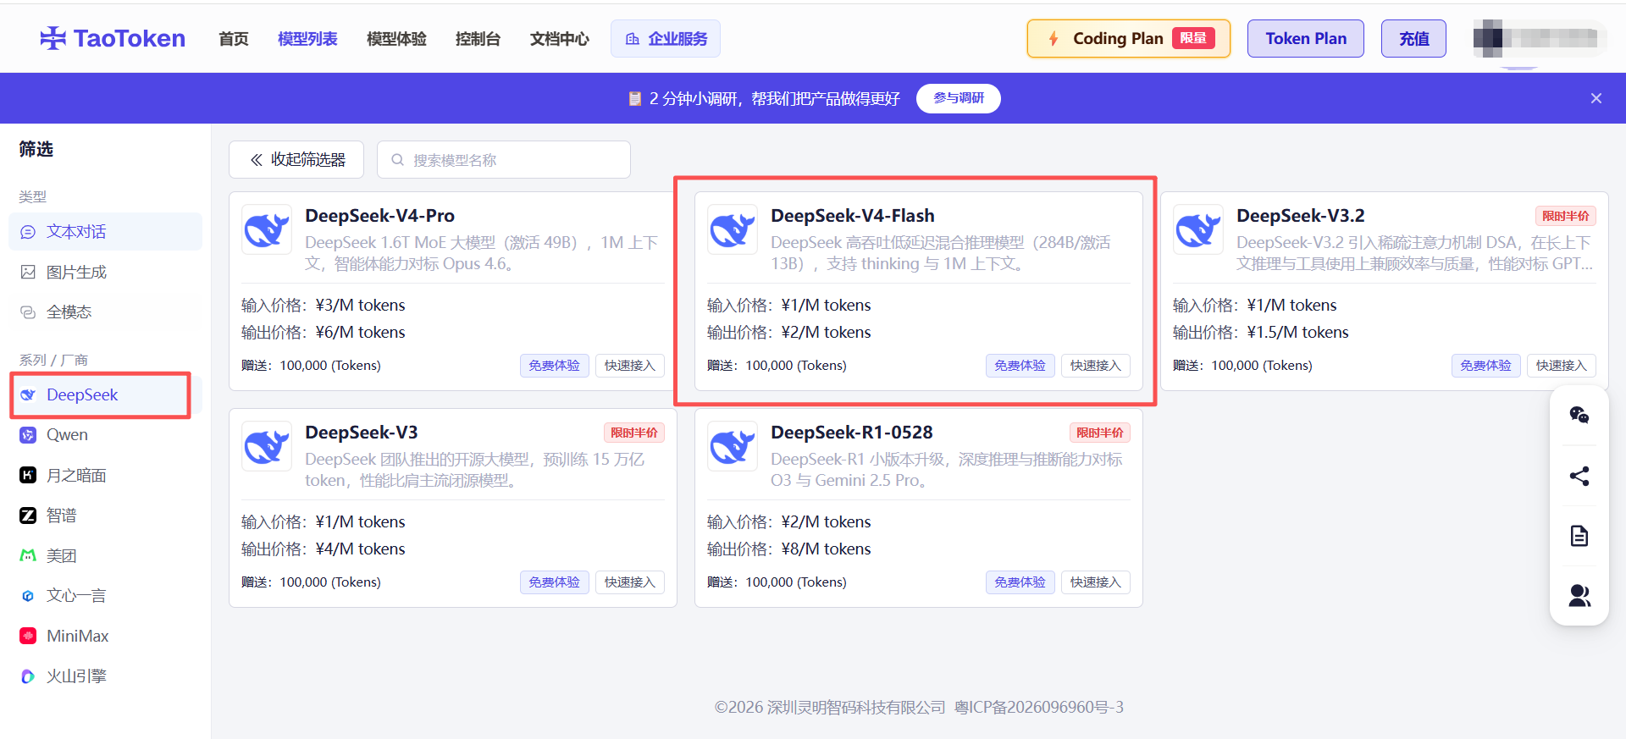Click the DeepSeek-V4-Flash whale logo
Screen dimensions: 1626x739
[733, 229]
